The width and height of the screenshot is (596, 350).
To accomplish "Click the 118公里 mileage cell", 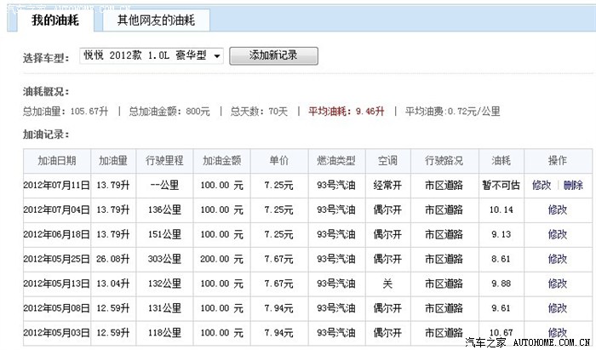I will [x=164, y=332].
